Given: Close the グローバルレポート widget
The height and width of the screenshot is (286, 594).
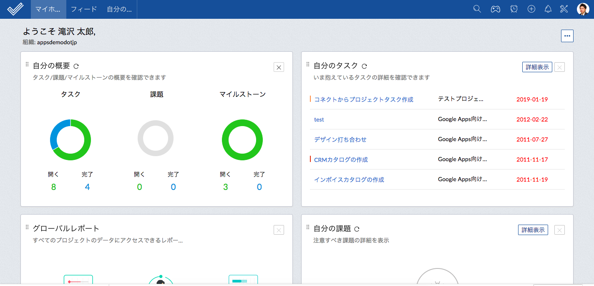Looking at the screenshot, I should point(279,230).
